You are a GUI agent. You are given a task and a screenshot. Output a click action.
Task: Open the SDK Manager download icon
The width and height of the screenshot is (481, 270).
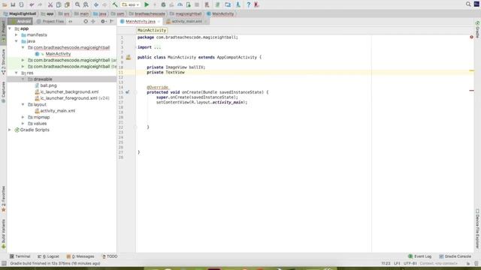[237, 4]
